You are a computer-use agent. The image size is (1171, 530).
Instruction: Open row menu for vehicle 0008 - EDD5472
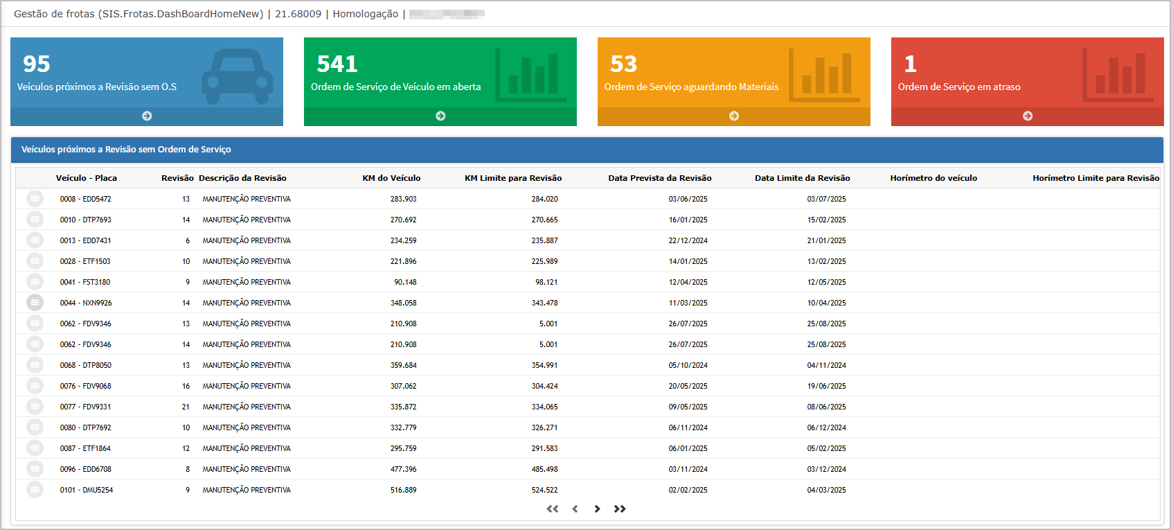[x=35, y=199]
